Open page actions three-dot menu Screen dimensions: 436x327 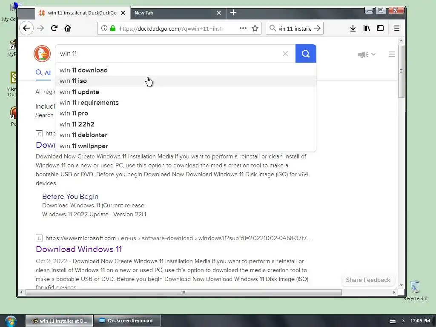pyautogui.click(x=243, y=28)
